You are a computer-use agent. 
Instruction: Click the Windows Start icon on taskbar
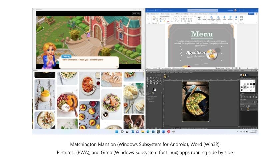(117, 131)
